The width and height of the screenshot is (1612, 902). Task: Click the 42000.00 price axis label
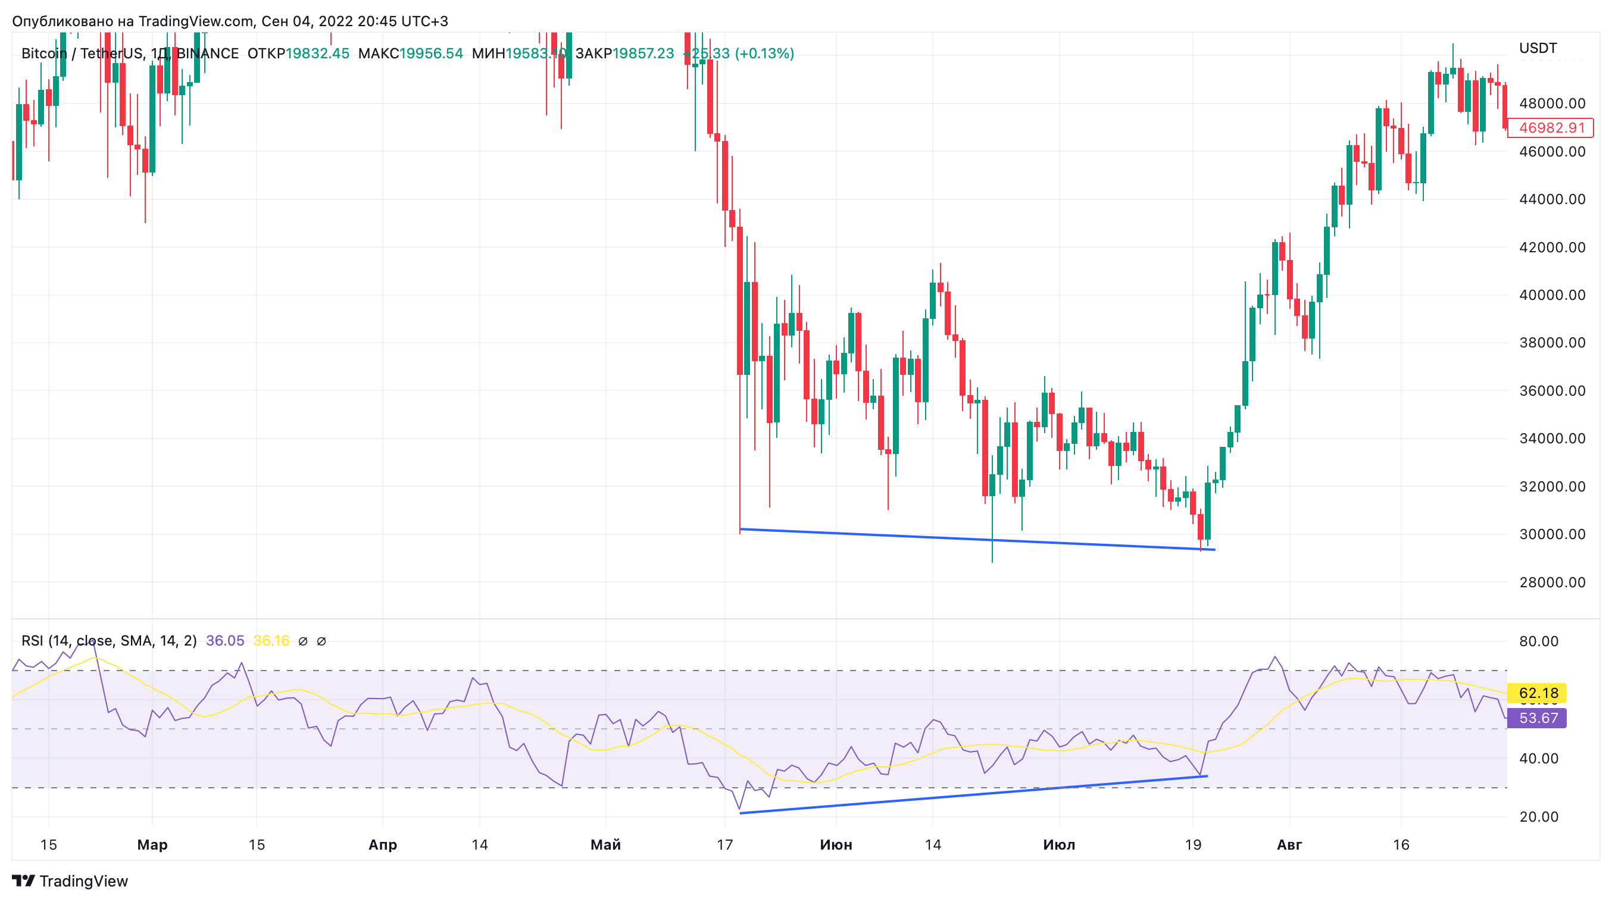tap(1552, 247)
